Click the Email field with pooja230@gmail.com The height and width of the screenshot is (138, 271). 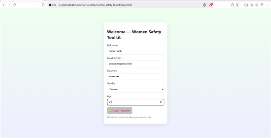click(x=135, y=64)
